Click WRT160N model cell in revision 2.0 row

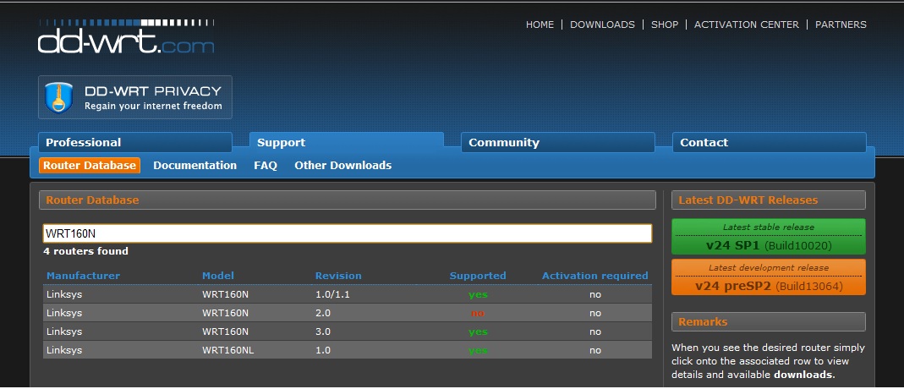226,313
